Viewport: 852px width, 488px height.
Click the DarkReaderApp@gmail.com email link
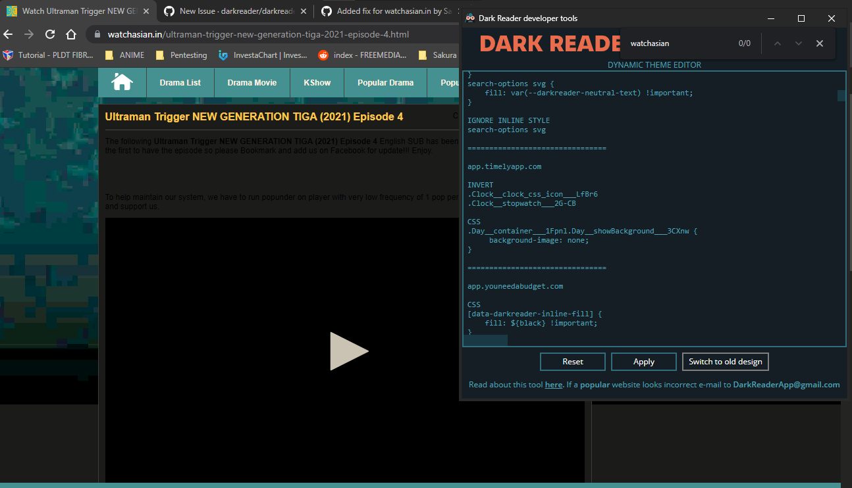tap(786, 385)
